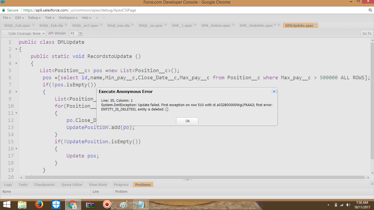Click the forward navigation arrow
The width and height of the screenshot is (374, 210).
[x=104, y=18]
